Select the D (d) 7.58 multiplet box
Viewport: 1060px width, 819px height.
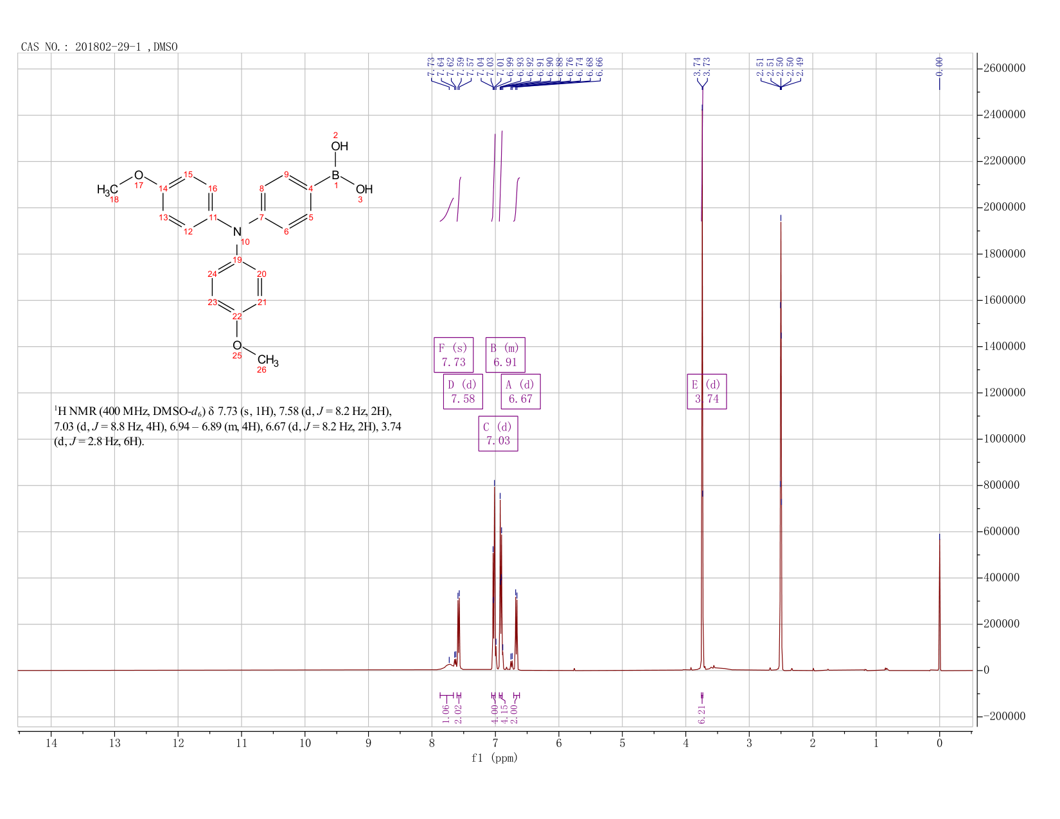click(463, 391)
